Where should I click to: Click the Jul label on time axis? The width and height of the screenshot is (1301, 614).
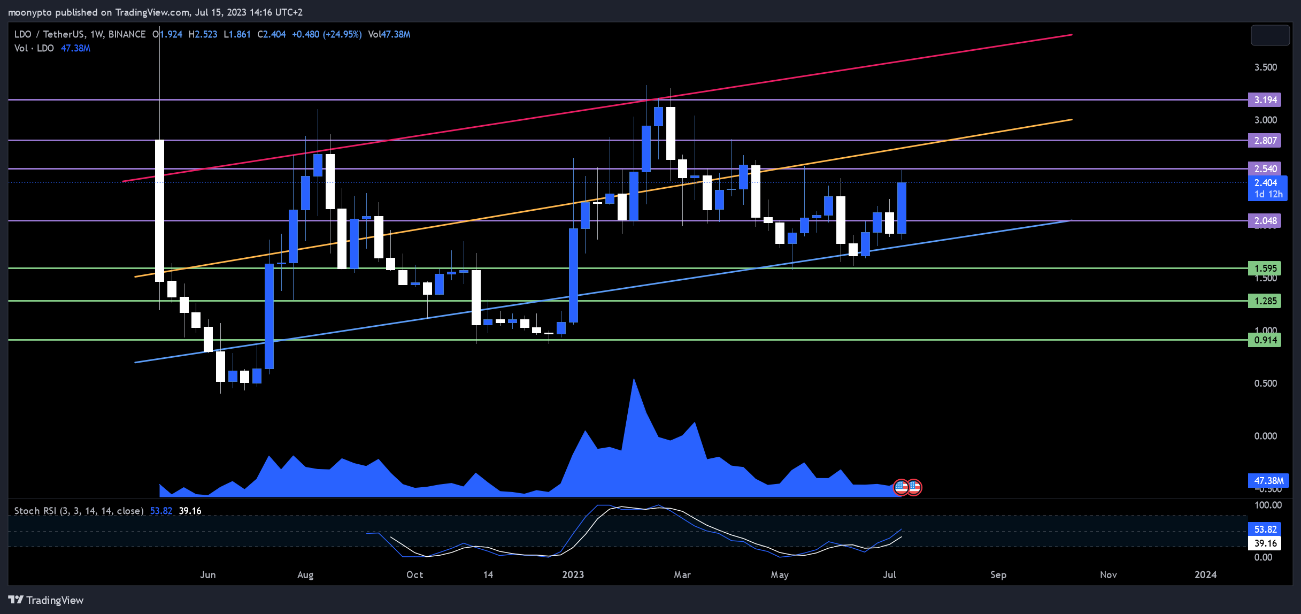click(889, 574)
